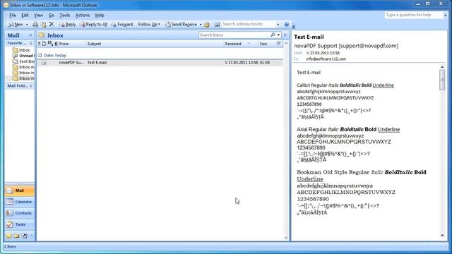Open the Tools menu
The height and width of the screenshot is (254, 452).
[64, 15]
